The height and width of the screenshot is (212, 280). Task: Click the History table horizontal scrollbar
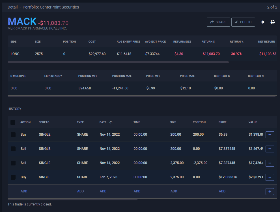click(x=73, y=200)
